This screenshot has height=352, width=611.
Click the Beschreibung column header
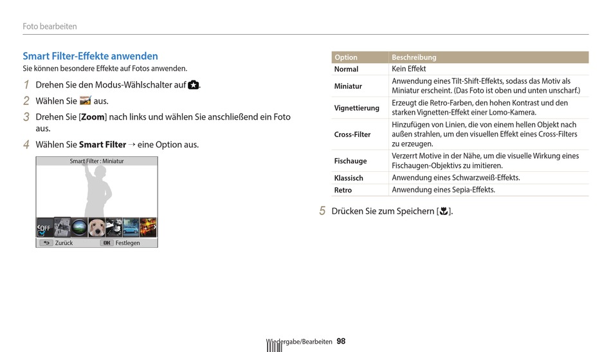tap(489, 57)
